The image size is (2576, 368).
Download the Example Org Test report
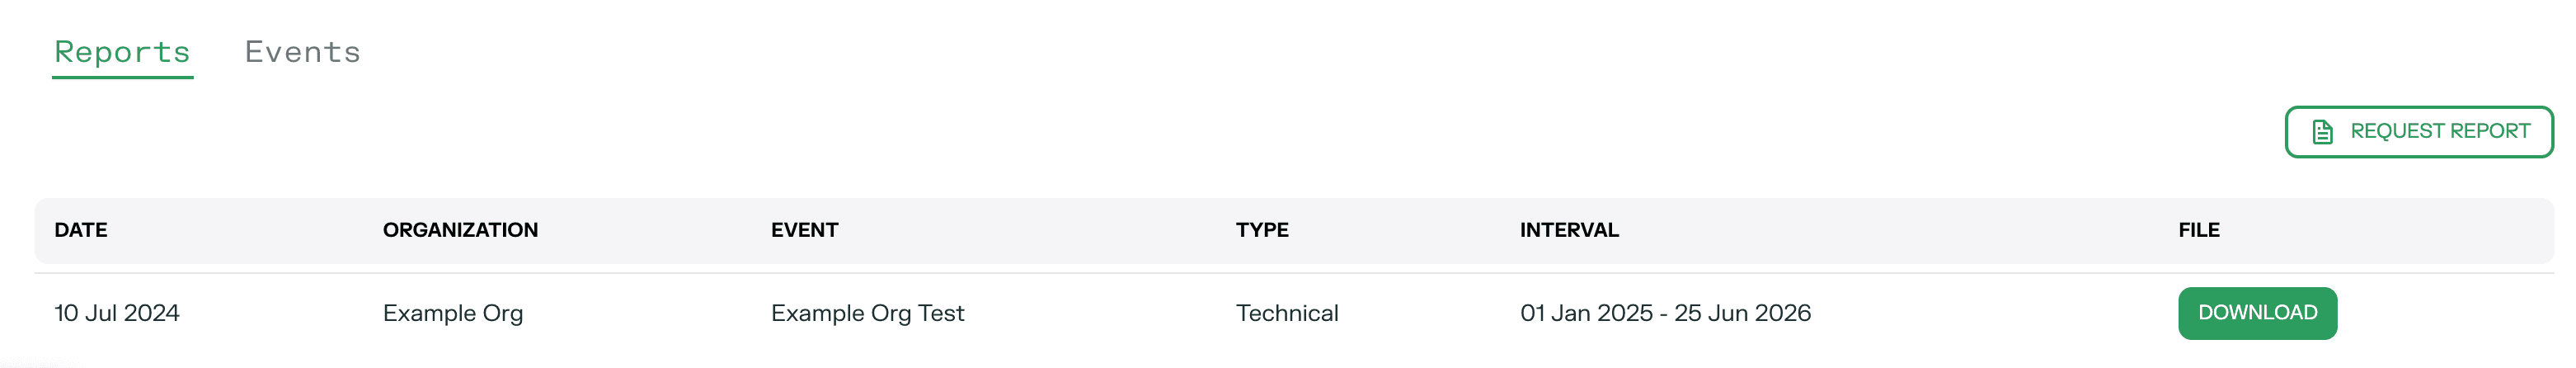pos(2257,313)
